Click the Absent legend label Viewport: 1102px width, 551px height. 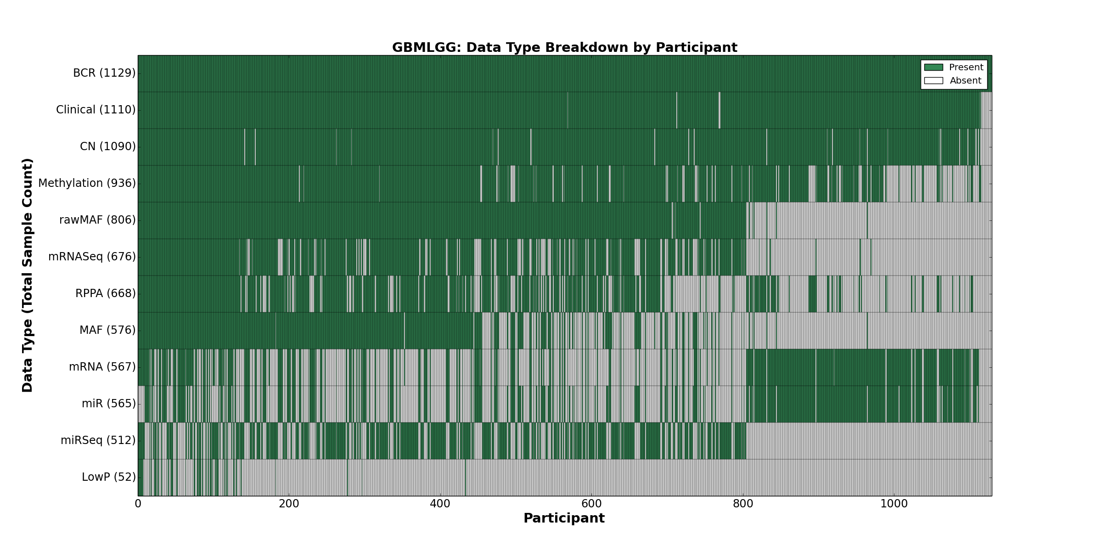[x=966, y=81]
